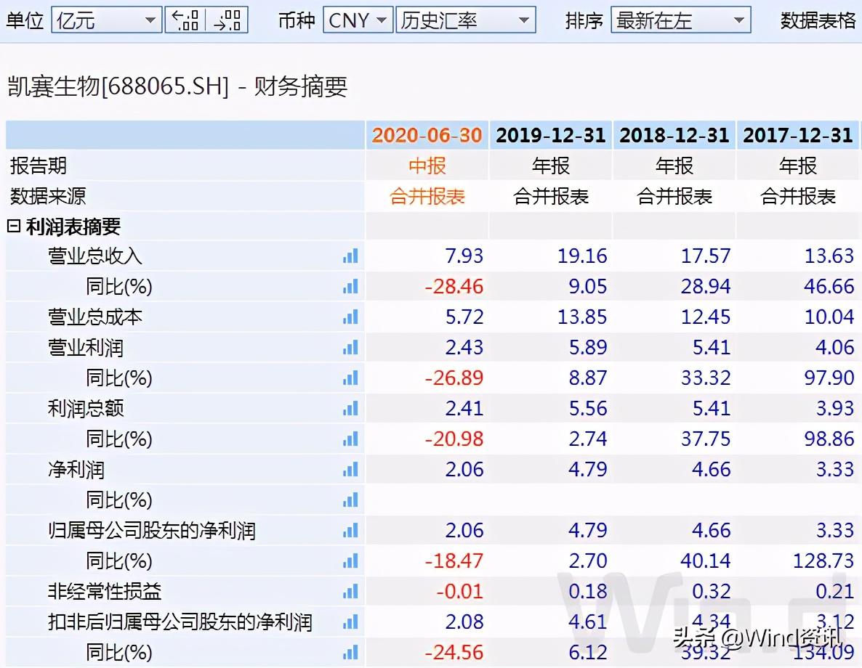Click the 17.57 revenue value cell

[x=674, y=256]
